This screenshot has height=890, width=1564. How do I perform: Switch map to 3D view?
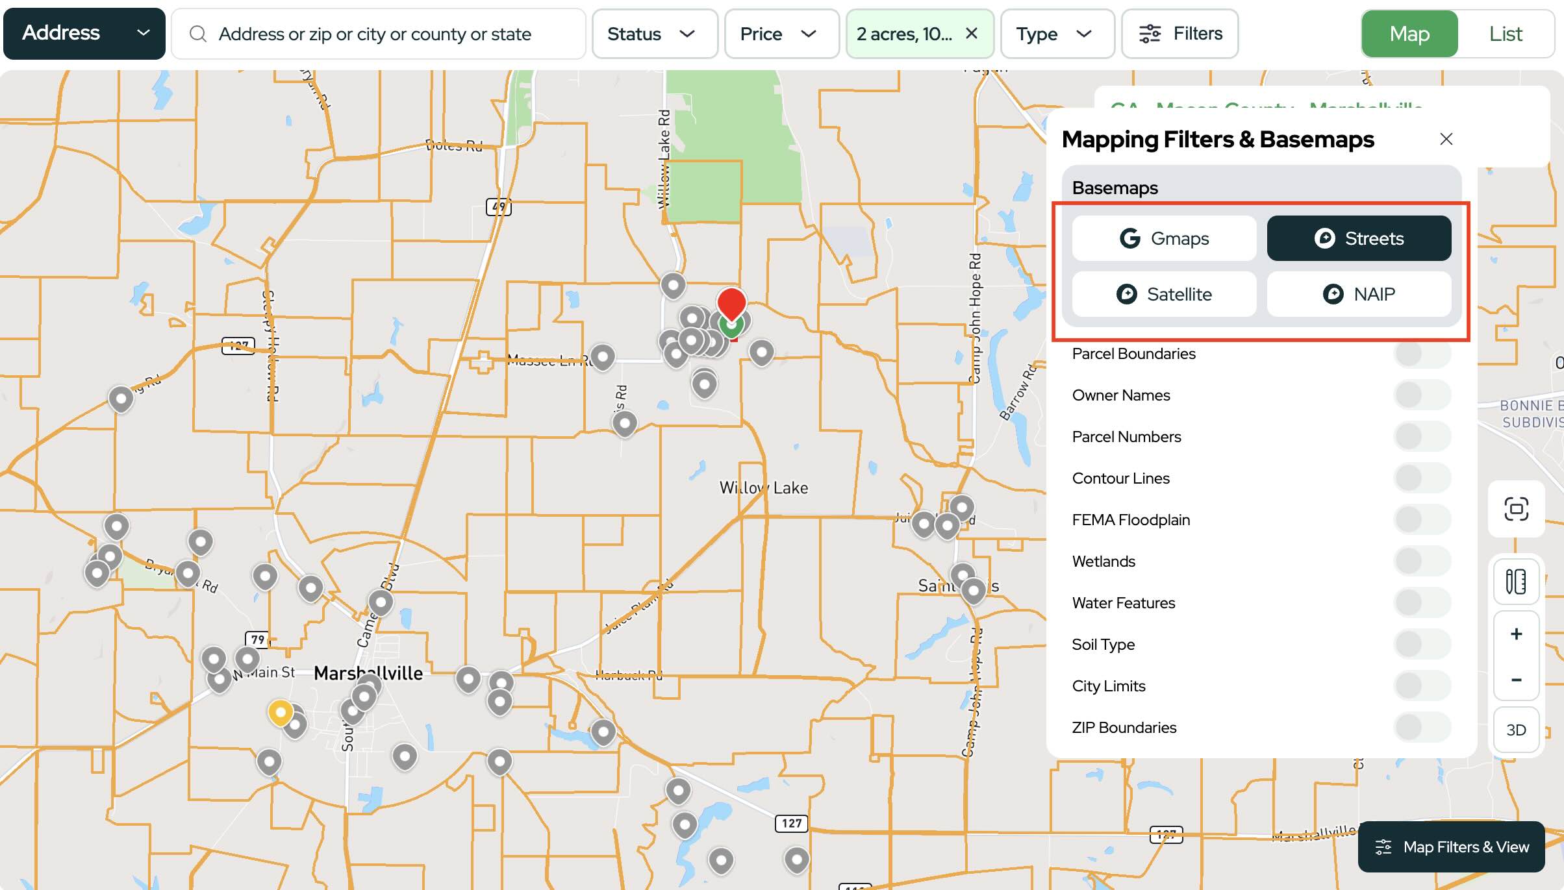(1516, 730)
